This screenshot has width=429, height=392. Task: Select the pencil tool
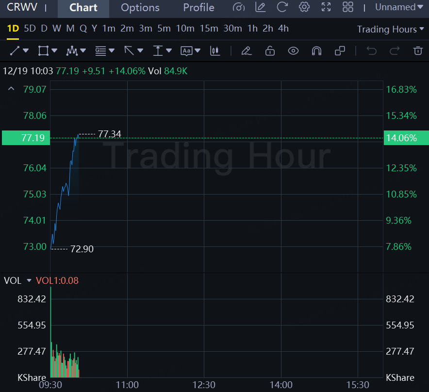click(247, 51)
